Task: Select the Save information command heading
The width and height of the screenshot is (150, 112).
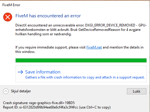Action: (x=43, y=72)
